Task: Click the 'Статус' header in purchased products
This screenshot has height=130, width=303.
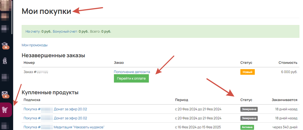Action: point(246,100)
